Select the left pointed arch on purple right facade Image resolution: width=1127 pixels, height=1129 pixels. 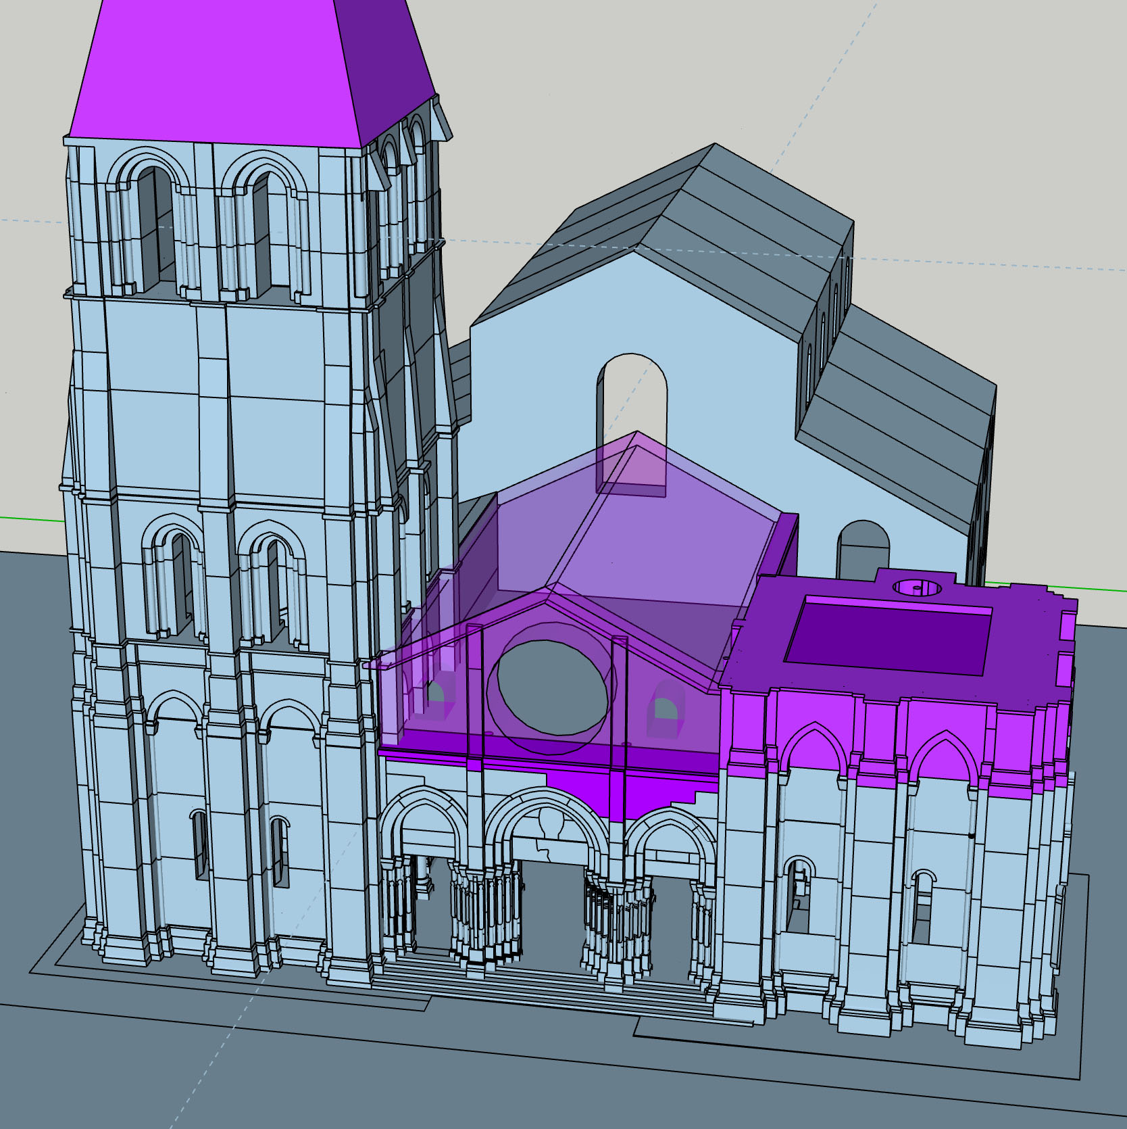pos(815,748)
